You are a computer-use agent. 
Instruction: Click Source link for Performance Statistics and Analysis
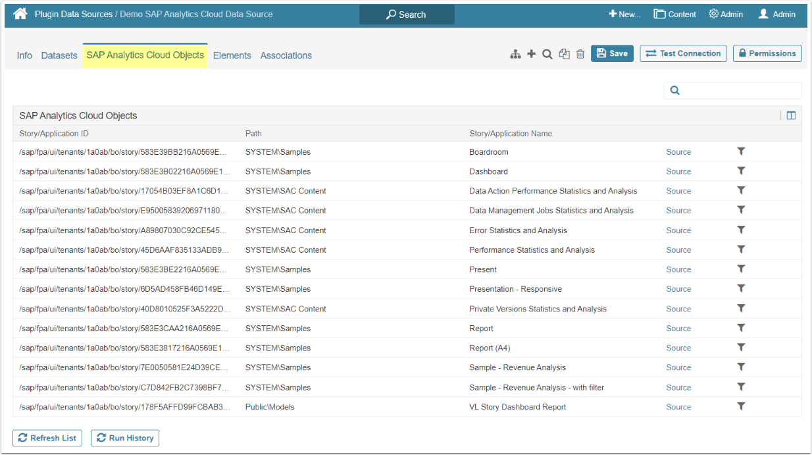[x=678, y=250]
